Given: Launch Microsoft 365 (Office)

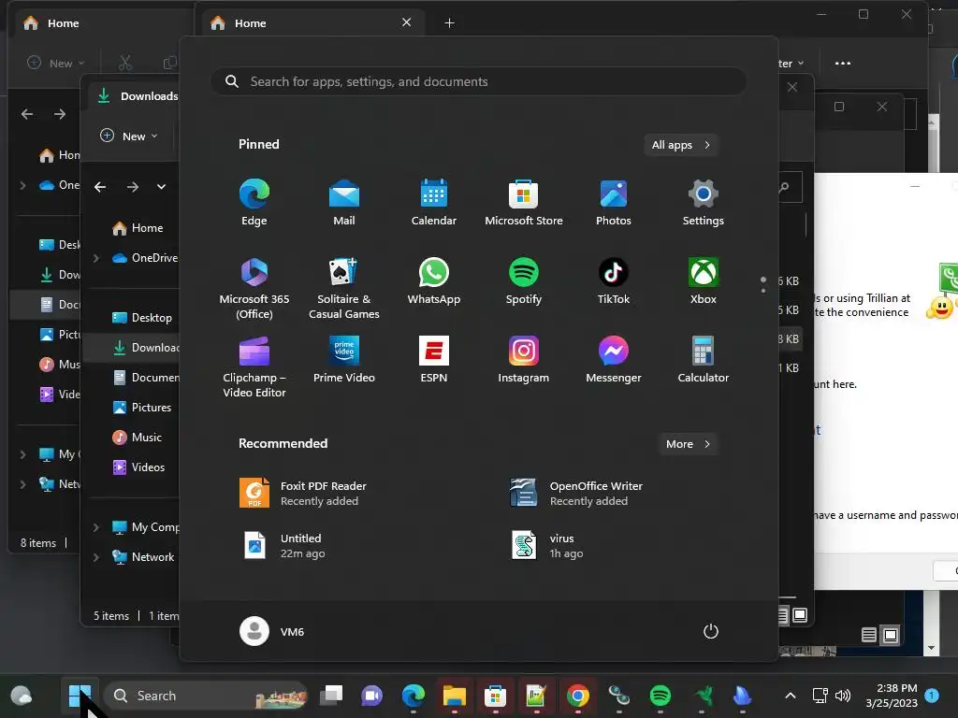Looking at the screenshot, I should click(x=254, y=289).
